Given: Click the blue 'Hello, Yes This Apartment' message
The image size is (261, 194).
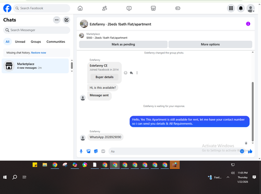Looking at the screenshot, I should [189, 121].
